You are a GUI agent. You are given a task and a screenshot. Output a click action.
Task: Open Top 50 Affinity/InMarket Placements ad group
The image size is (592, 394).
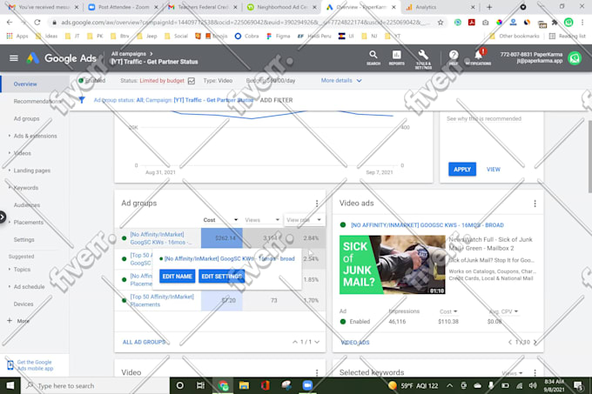[x=162, y=300]
